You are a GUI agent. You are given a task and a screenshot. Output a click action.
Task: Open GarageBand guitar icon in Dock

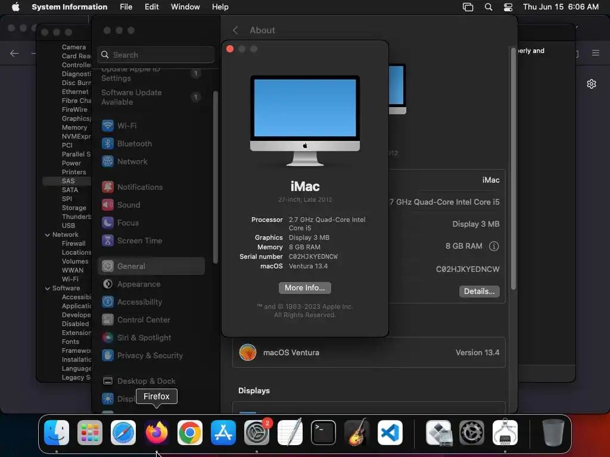tap(357, 433)
